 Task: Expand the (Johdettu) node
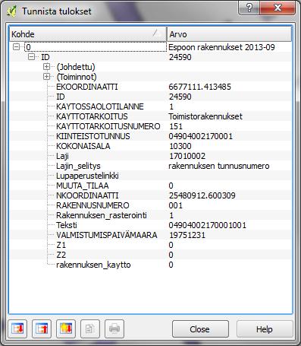click(x=46, y=67)
